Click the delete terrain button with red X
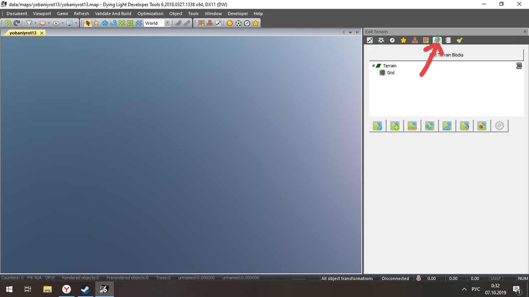 [x=482, y=126]
